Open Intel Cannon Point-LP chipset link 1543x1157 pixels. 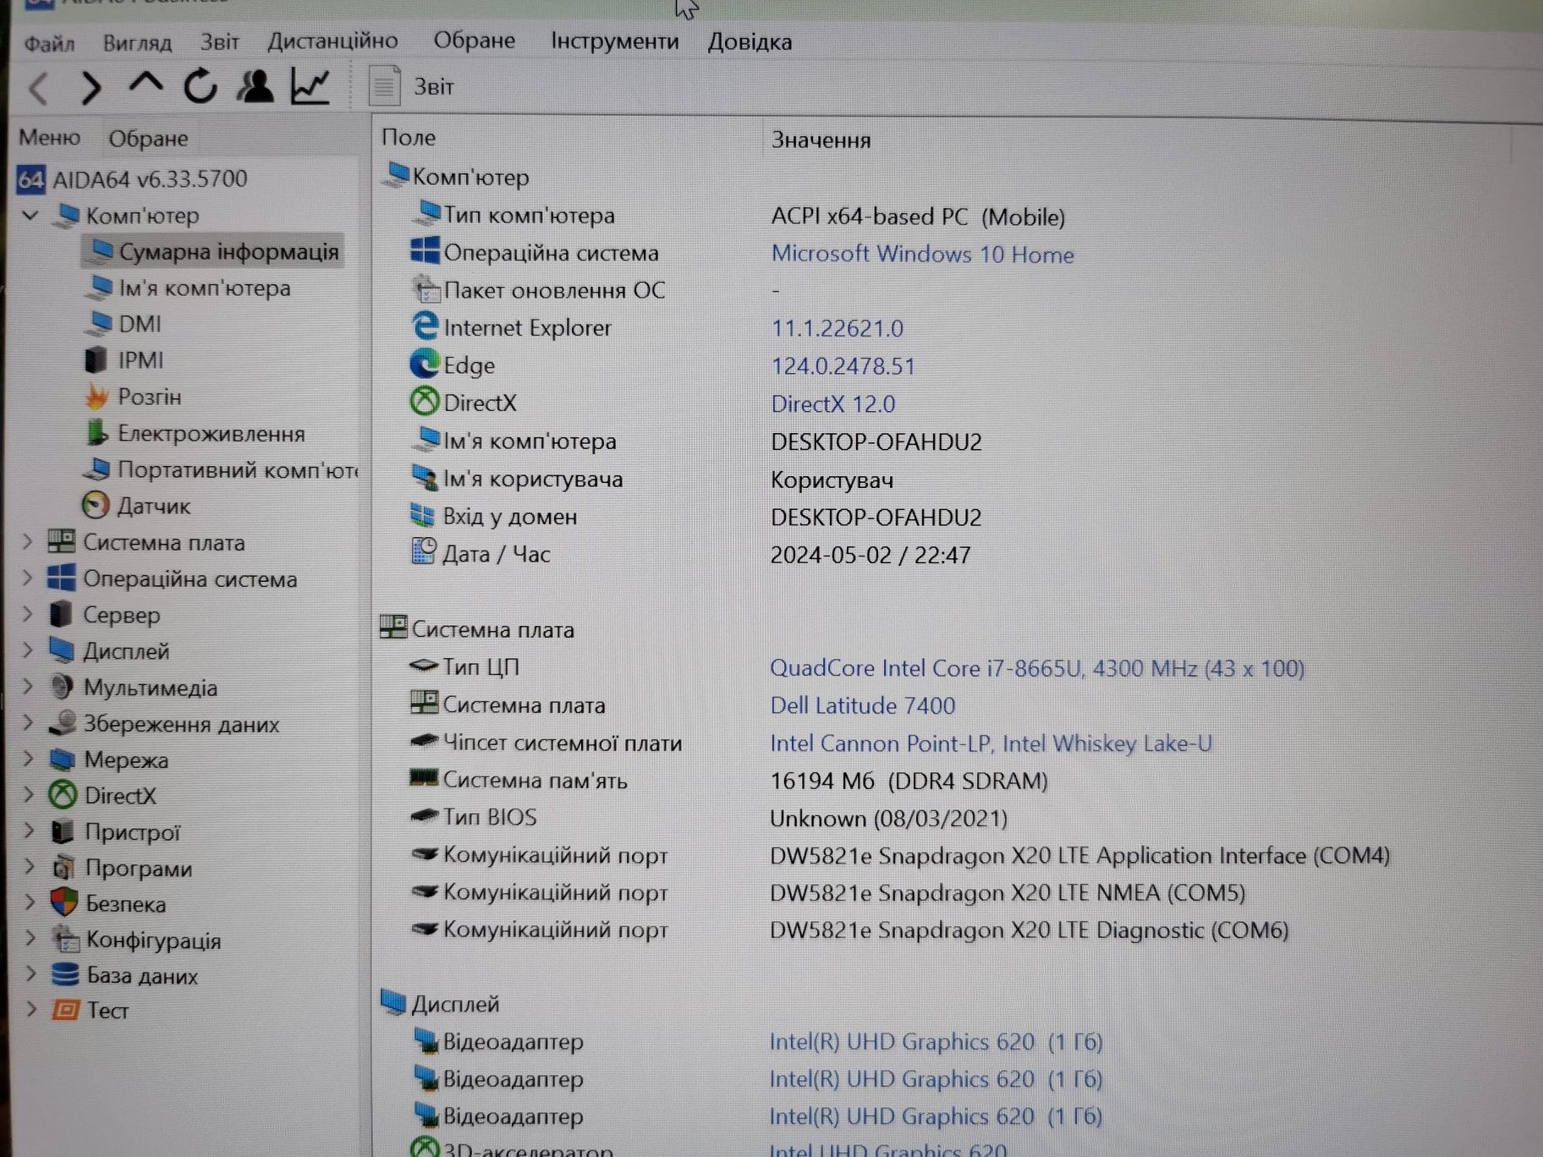991,743
